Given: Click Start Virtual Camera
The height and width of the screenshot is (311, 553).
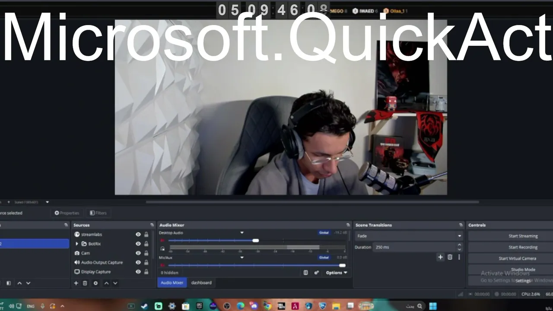Looking at the screenshot, I should click(511, 259).
